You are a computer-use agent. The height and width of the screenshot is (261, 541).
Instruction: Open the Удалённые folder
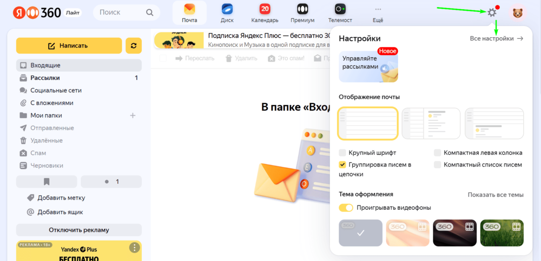(78, 141)
